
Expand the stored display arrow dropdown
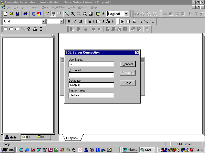pyautogui.click(x=103, y=14)
